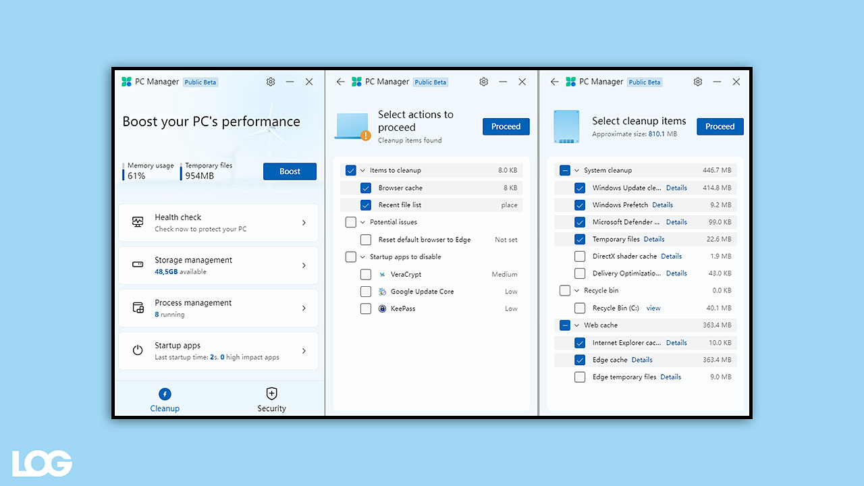Click the Google Update Core app icon
Image resolution: width=864 pixels, height=486 pixels.
tap(382, 292)
